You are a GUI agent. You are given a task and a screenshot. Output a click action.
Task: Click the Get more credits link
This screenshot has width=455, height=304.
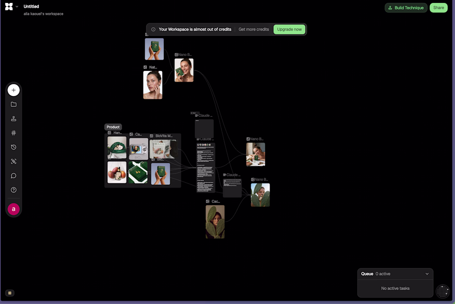(254, 29)
